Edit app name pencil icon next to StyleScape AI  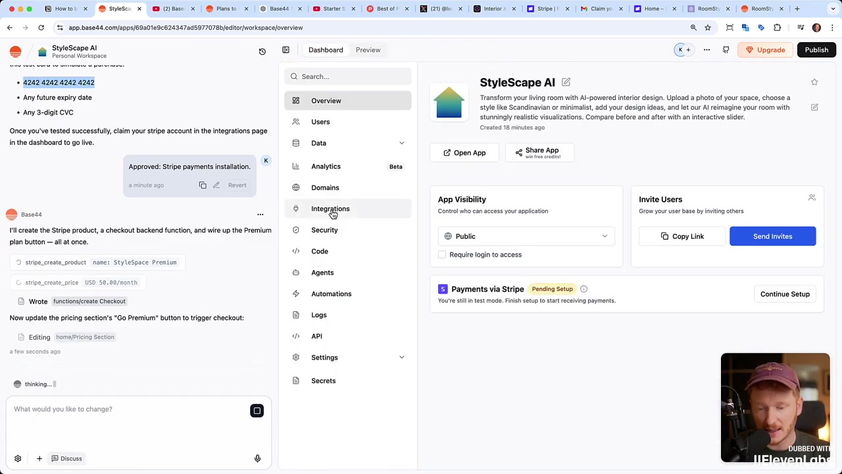tap(566, 82)
